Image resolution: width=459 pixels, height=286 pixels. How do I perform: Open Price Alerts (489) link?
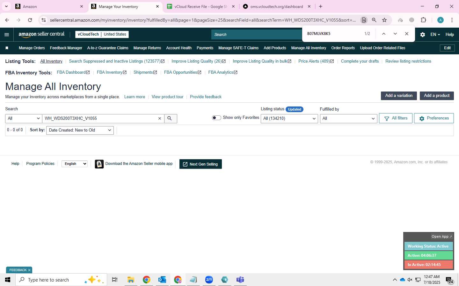pyautogui.click(x=316, y=61)
